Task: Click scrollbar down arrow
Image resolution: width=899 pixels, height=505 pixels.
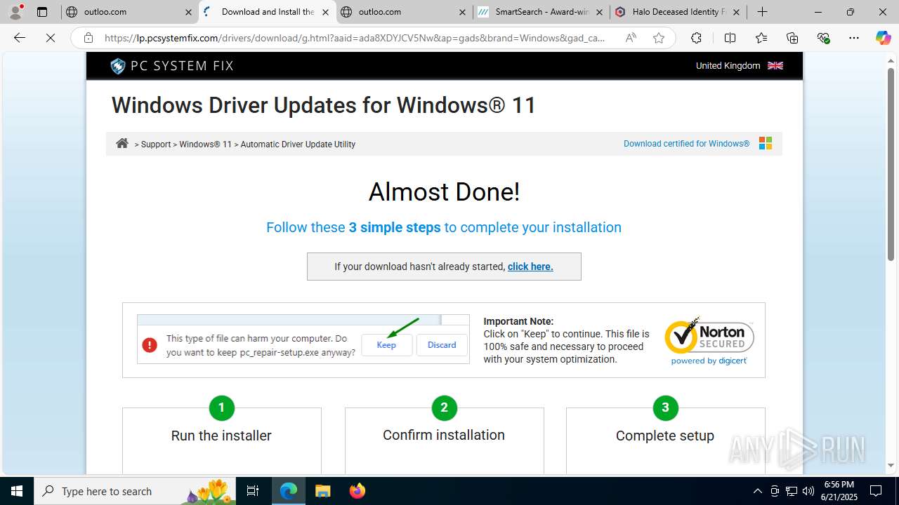Action: pyautogui.click(x=891, y=465)
